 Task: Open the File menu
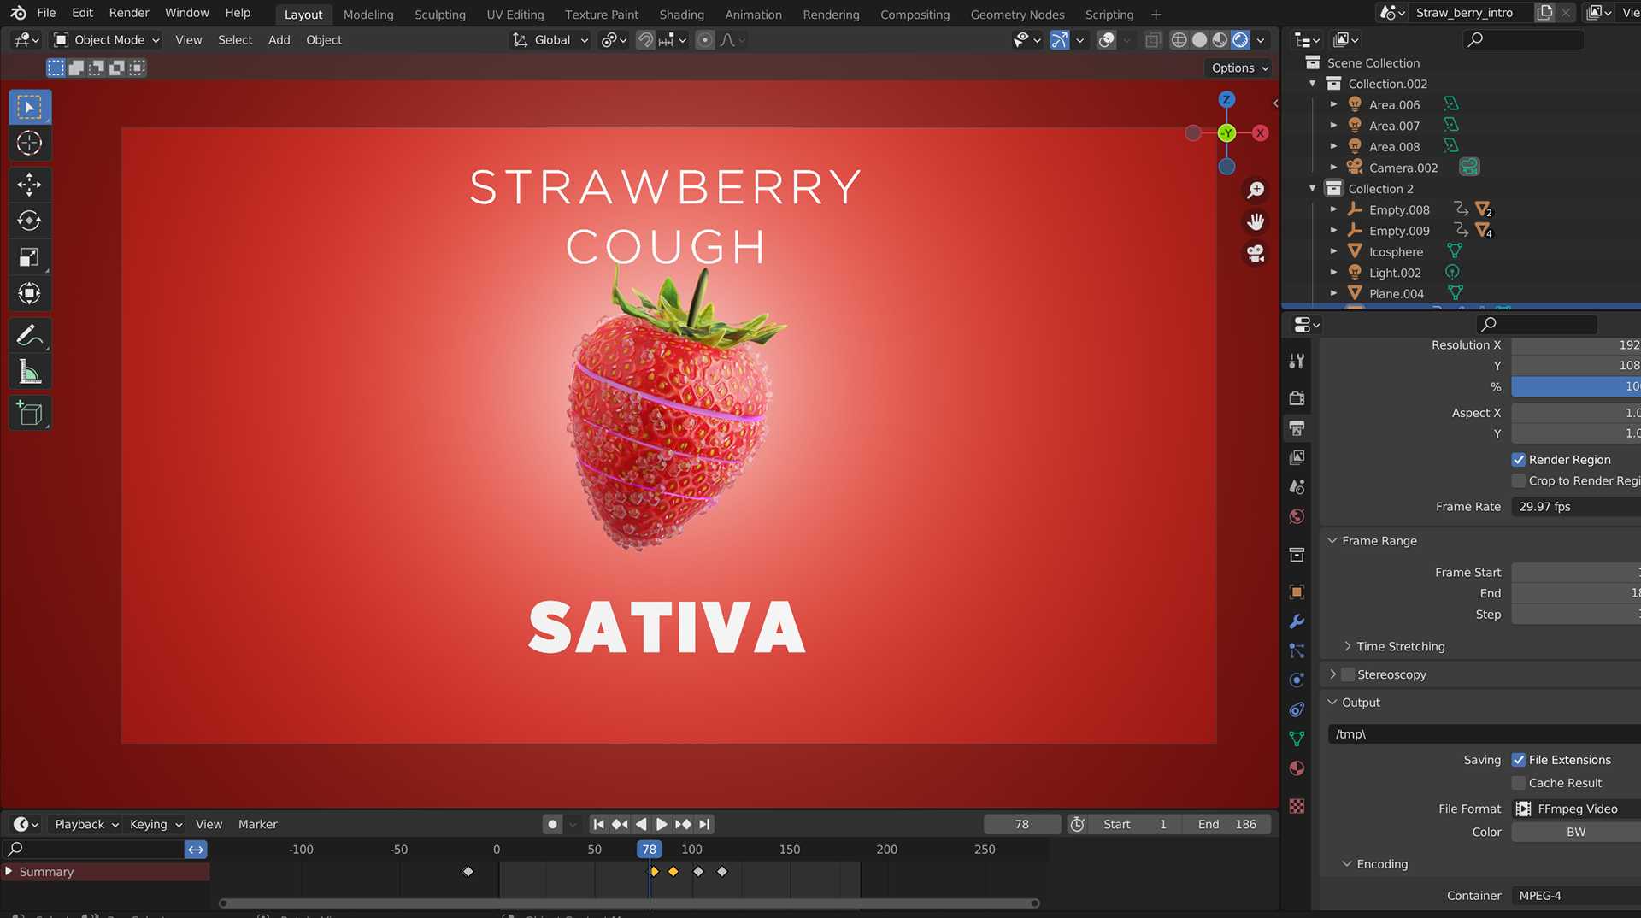(x=46, y=13)
